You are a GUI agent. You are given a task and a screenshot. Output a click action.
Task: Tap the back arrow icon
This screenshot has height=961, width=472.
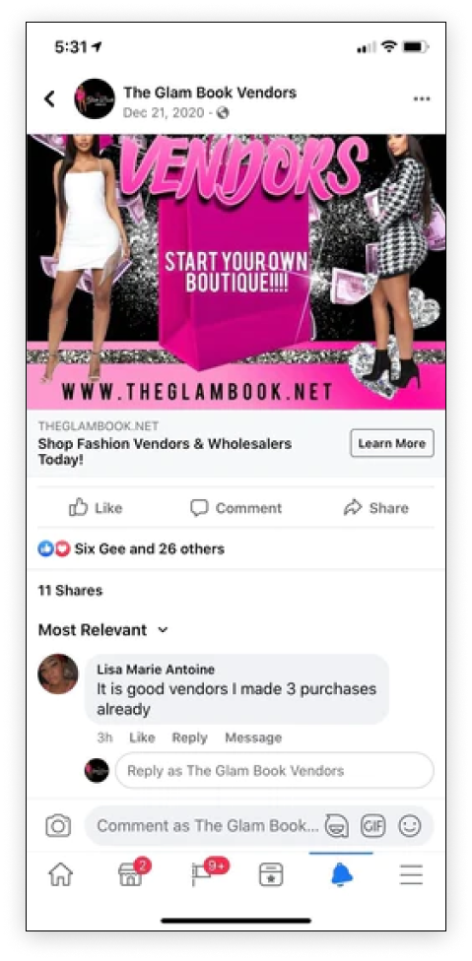(49, 98)
